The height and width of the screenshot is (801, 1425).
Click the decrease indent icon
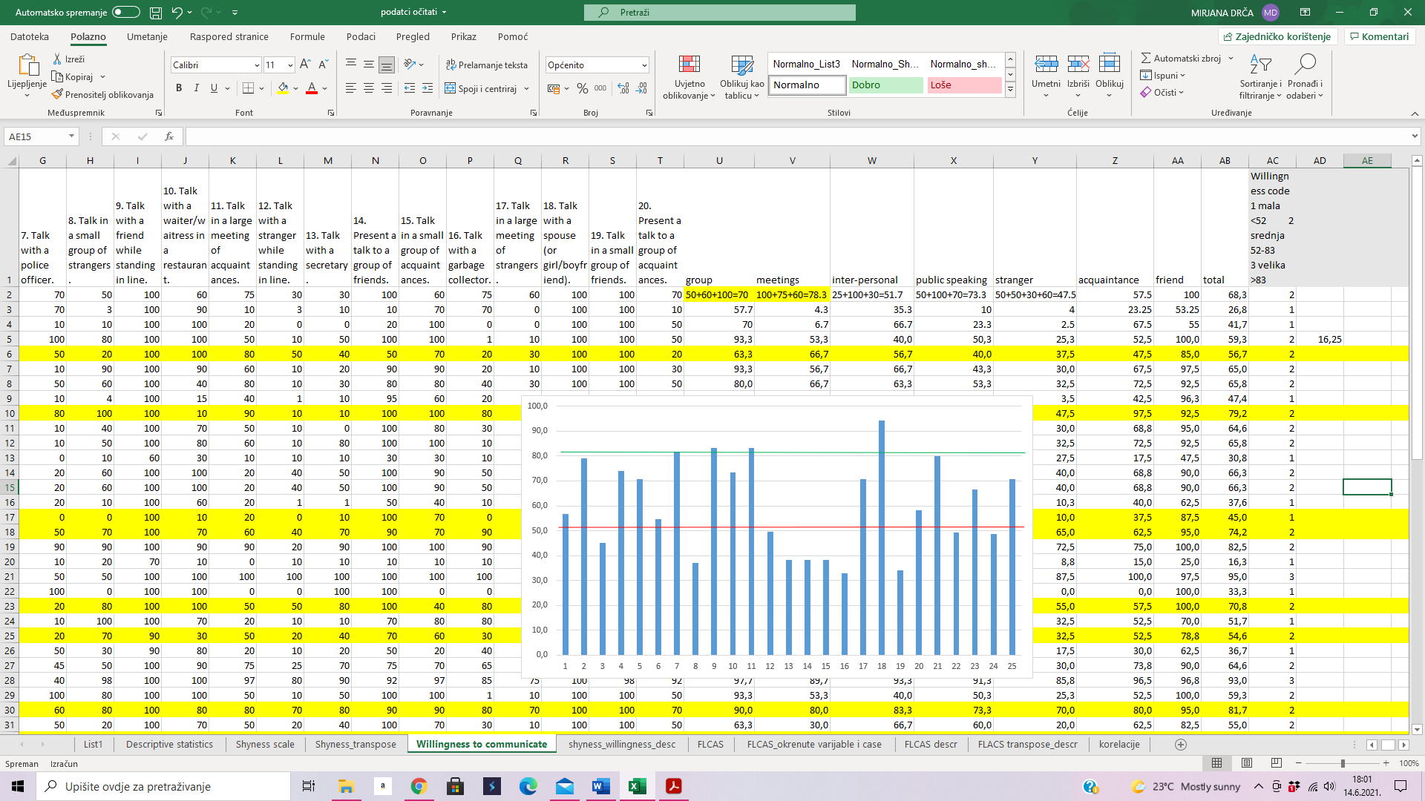click(410, 88)
